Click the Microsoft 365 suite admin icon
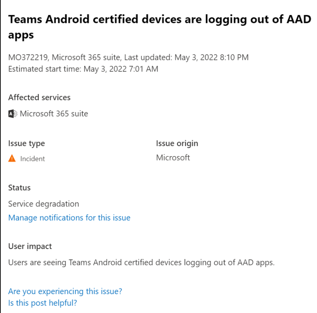 point(13,114)
